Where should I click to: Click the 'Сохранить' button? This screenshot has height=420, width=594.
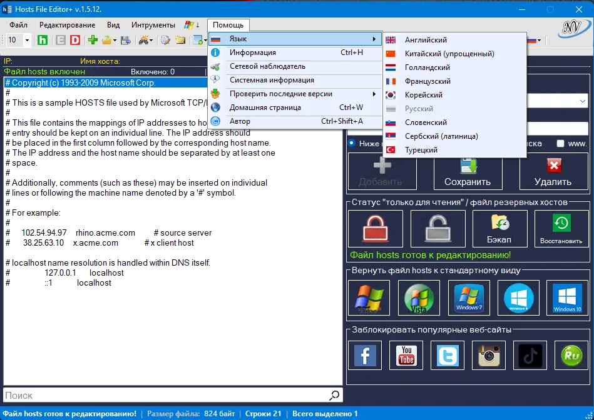point(468,174)
